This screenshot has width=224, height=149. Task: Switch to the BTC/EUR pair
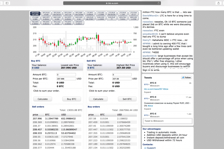point(57,14)
